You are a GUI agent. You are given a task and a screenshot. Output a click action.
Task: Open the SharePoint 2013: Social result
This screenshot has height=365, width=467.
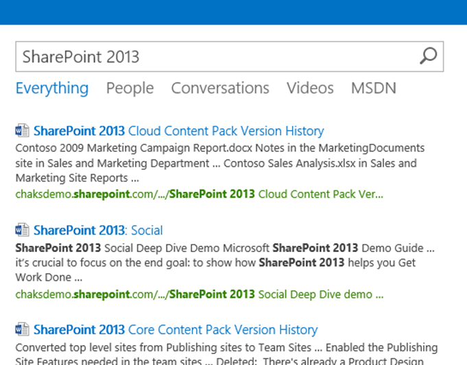tap(98, 230)
